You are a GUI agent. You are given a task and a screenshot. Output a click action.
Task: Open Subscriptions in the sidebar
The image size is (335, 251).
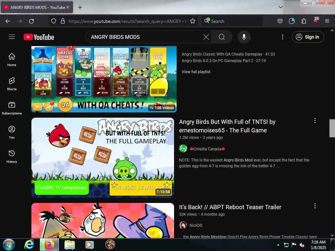point(12,108)
